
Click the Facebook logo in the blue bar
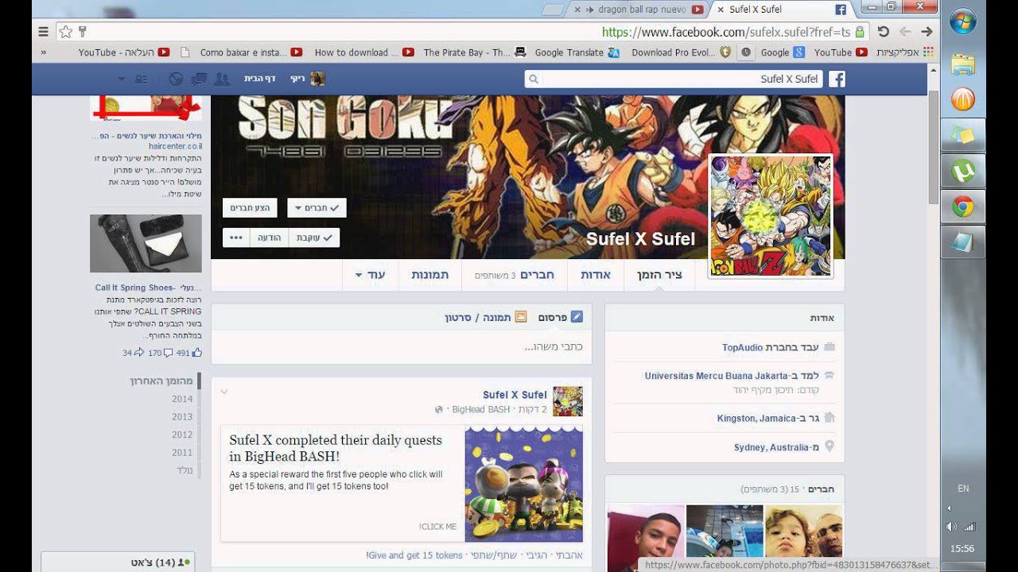pyautogui.click(x=837, y=79)
